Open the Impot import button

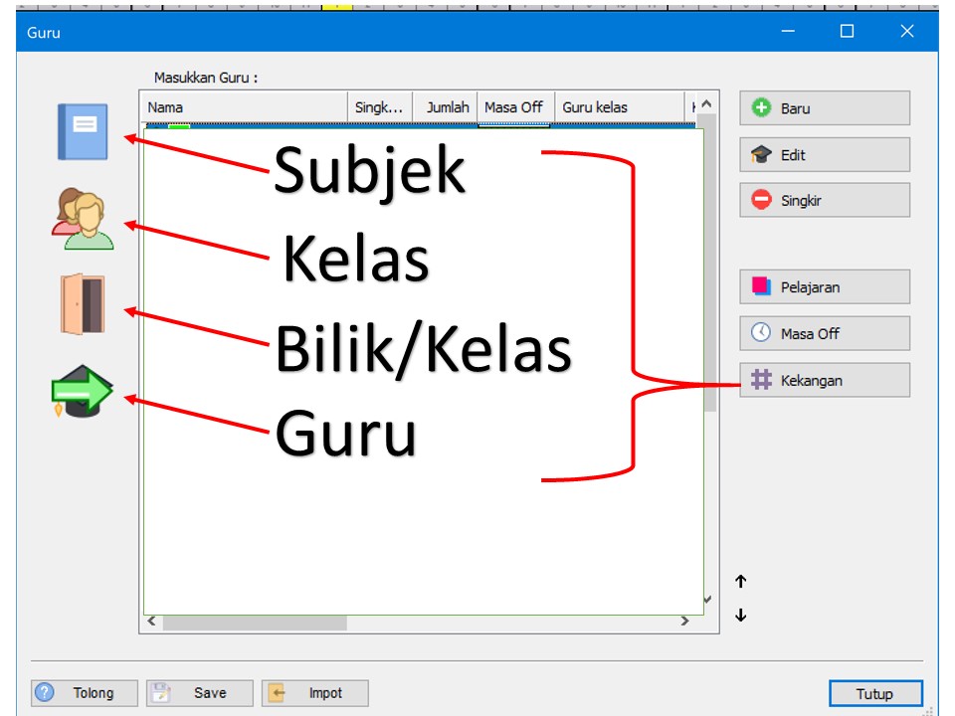(x=314, y=693)
